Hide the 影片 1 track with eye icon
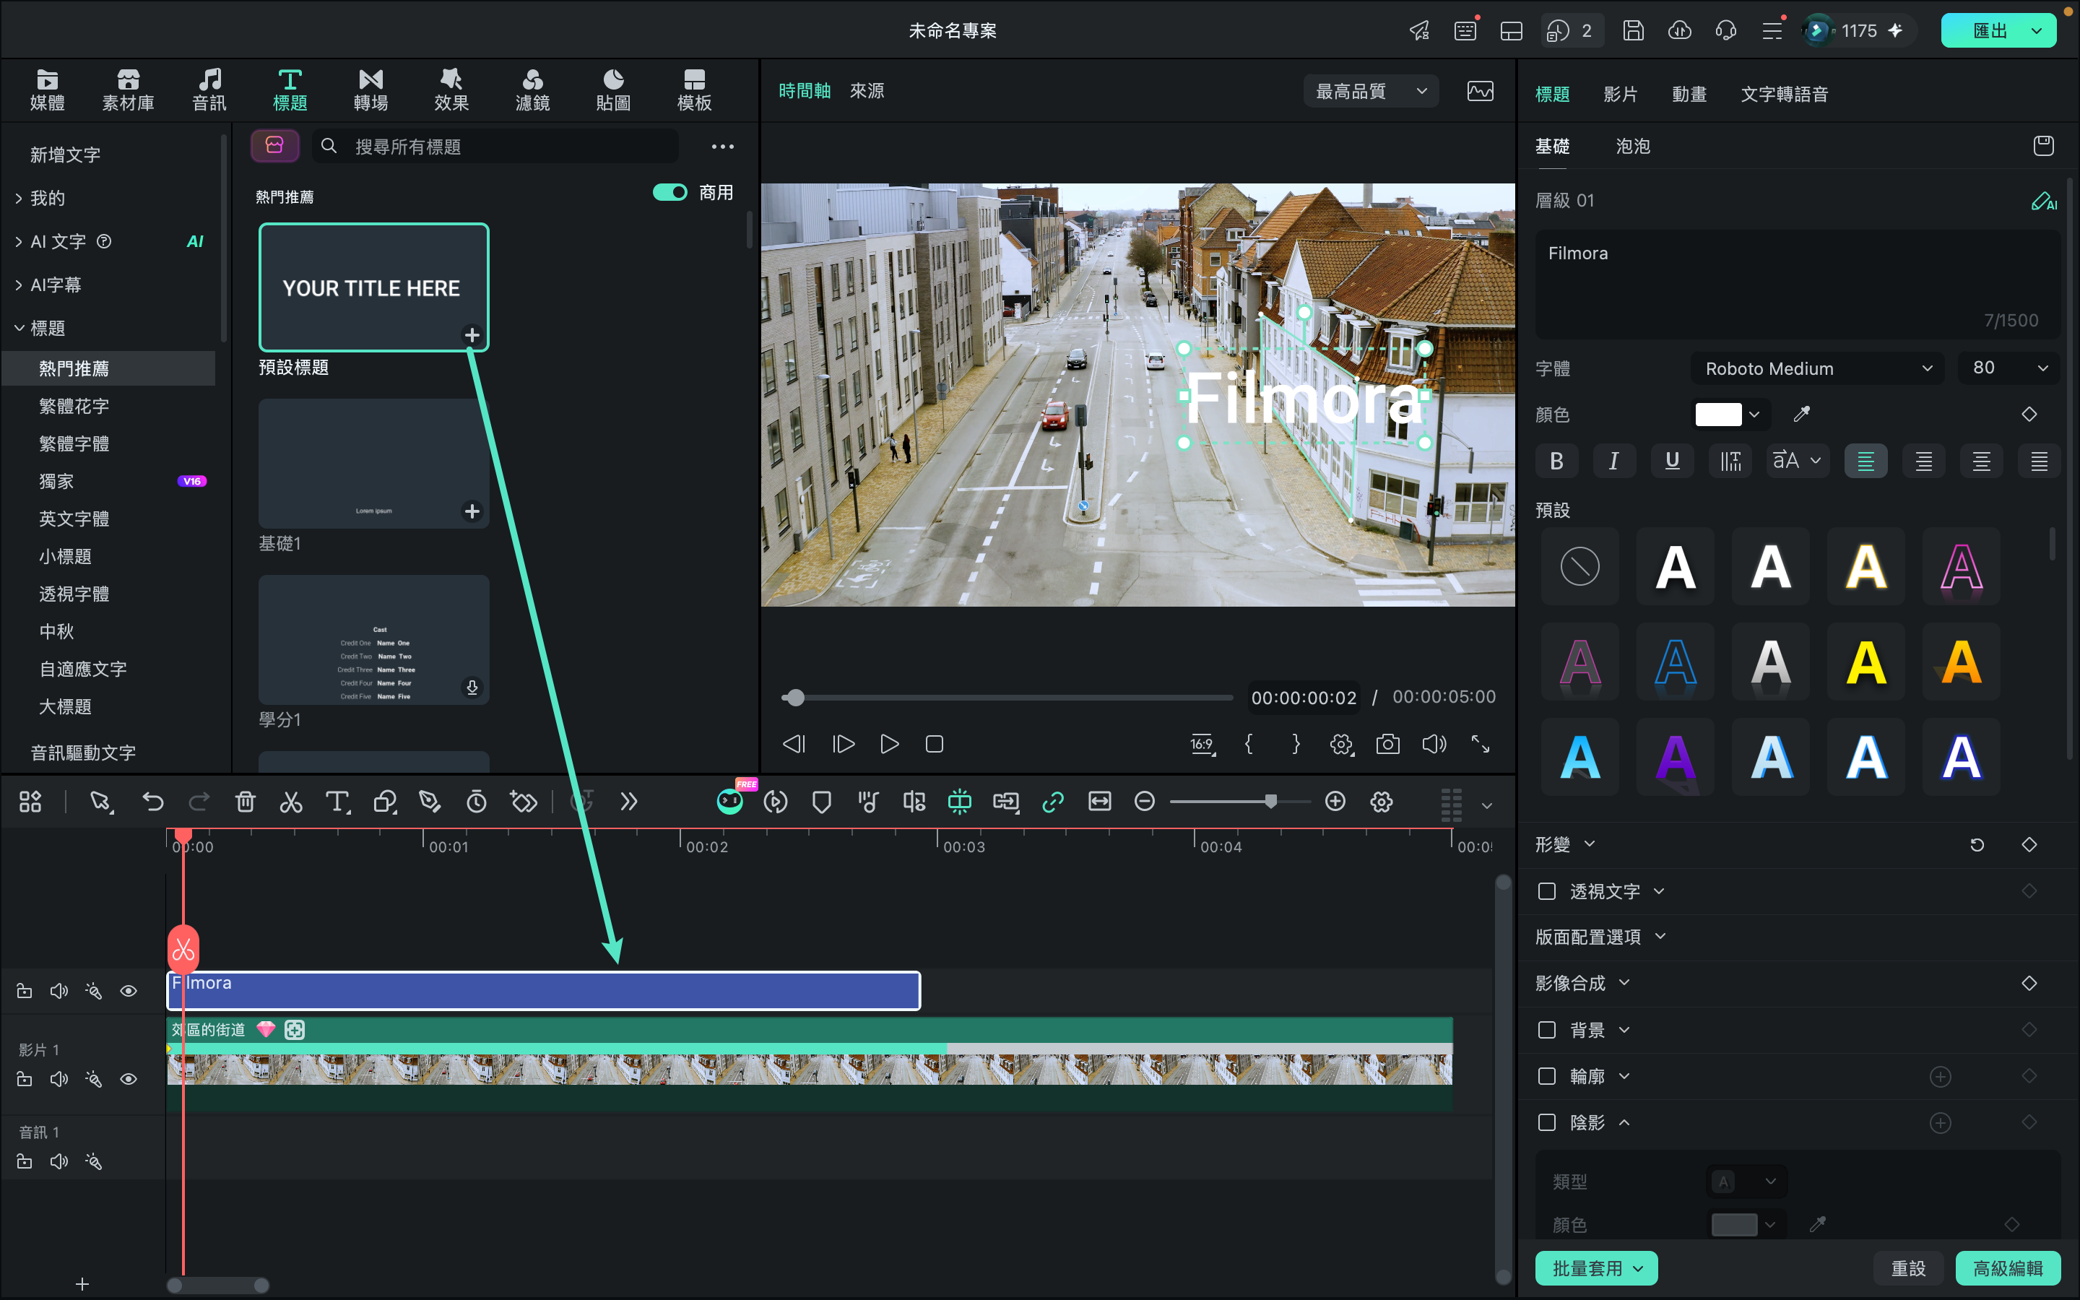 128,1079
